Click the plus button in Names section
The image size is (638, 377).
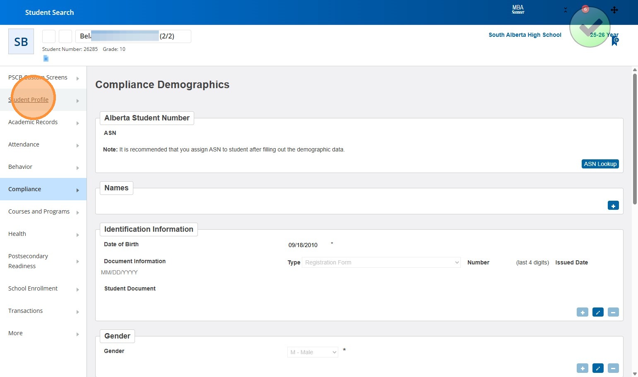[613, 206]
